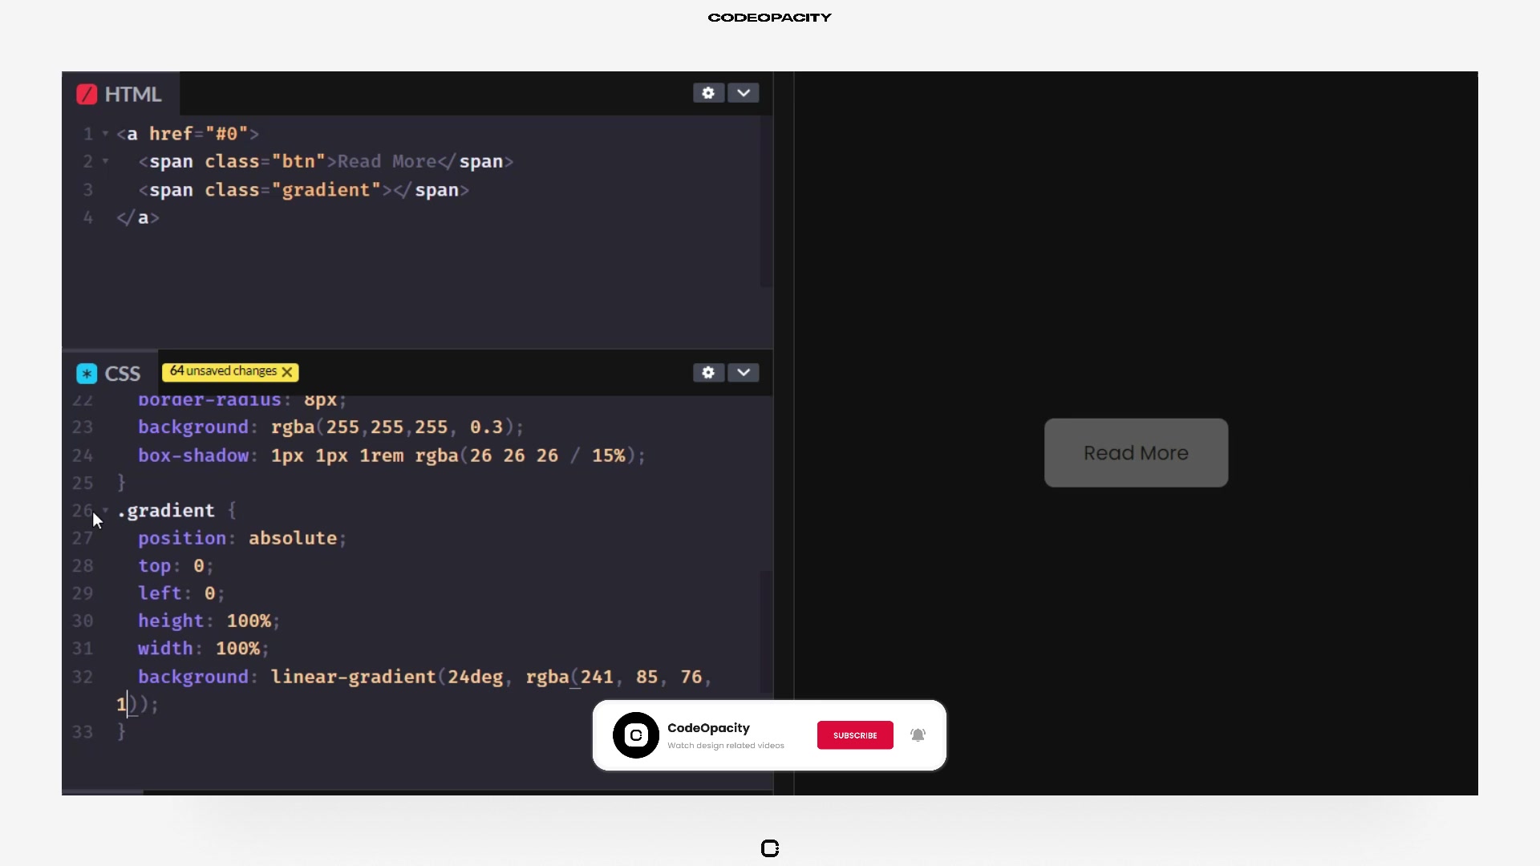
Task: Click the 'width: 100%;' line
Action: point(203,649)
